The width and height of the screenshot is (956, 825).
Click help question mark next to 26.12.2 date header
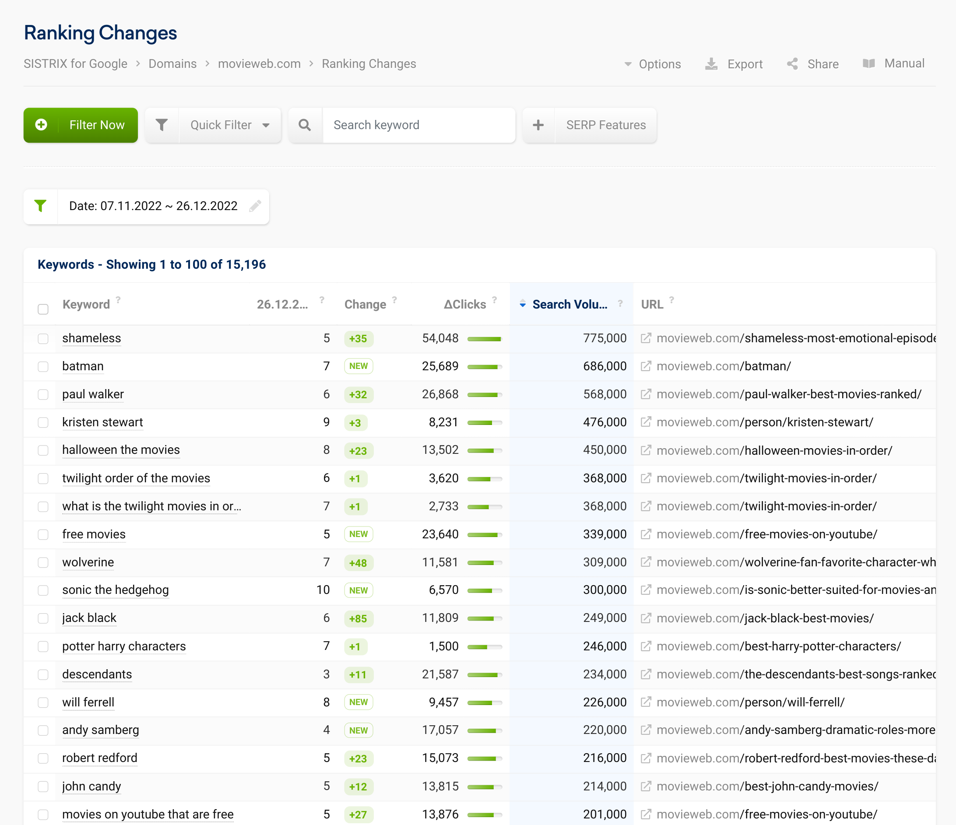tap(322, 300)
